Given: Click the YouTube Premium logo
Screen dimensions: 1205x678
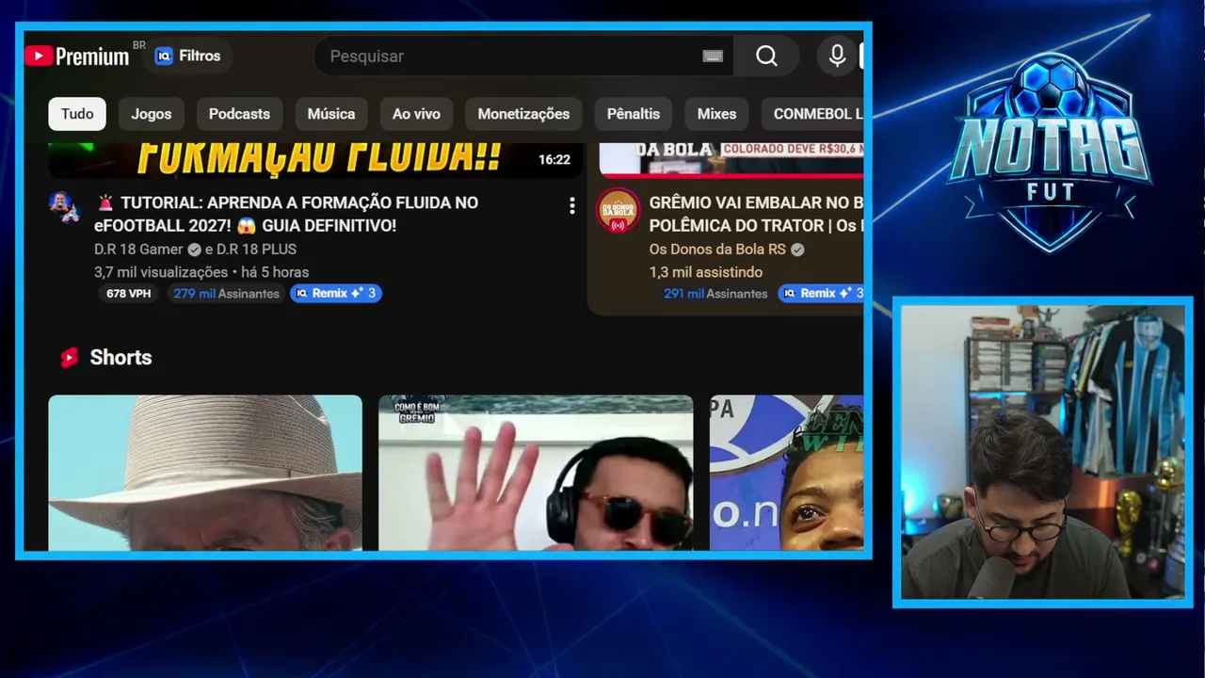Looking at the screenshot, I should (x=77, y=56).
